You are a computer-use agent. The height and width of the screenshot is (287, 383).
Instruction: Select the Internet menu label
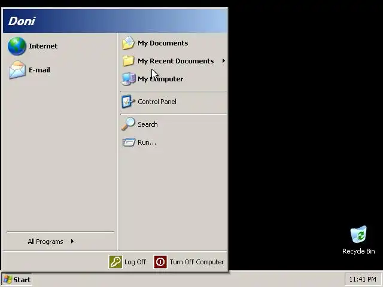[43, 46]
